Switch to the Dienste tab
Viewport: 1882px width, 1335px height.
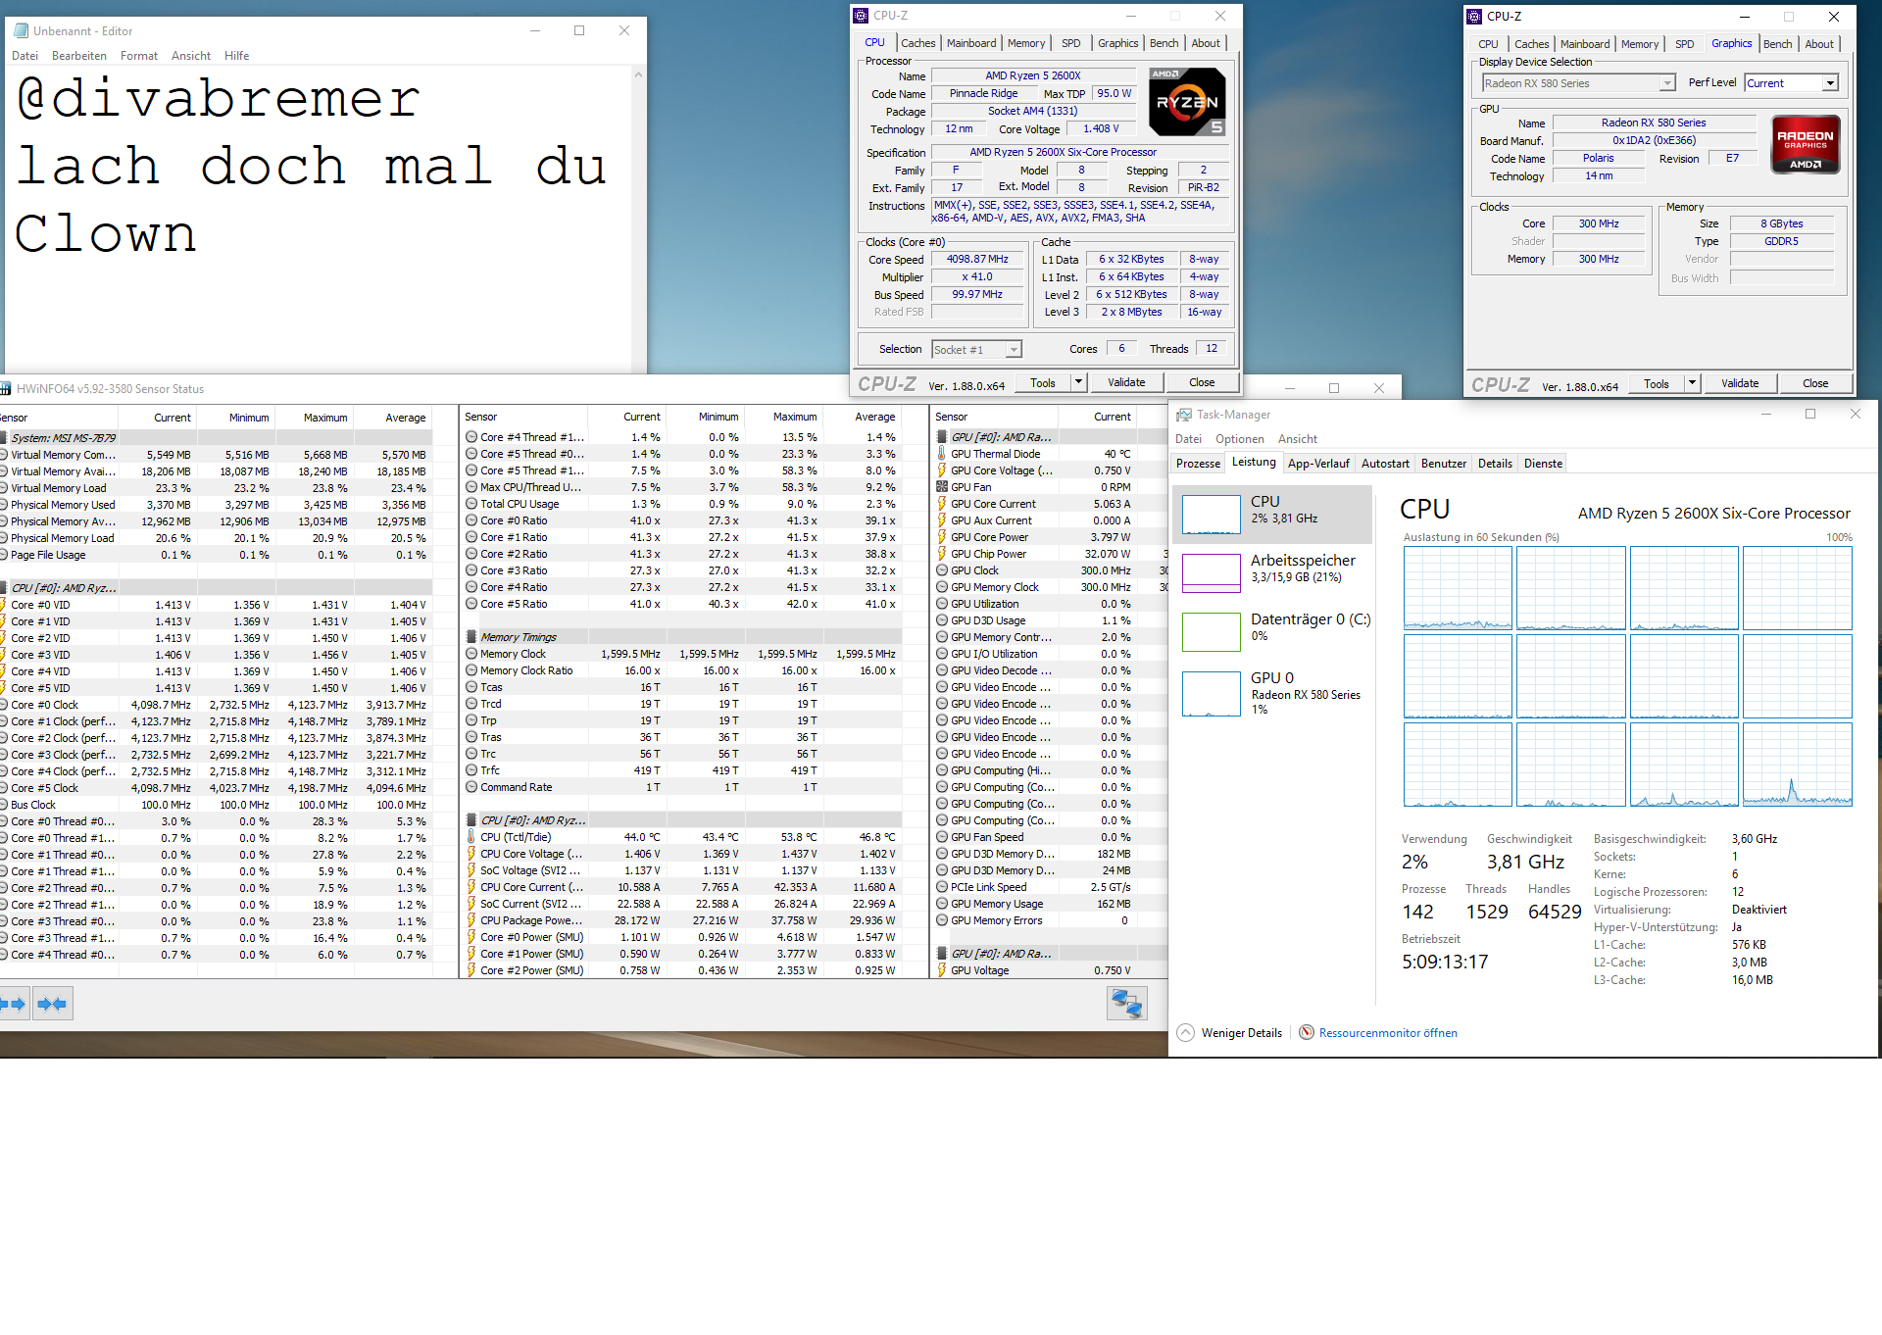pyautogui.click(x=1543, y=464)
